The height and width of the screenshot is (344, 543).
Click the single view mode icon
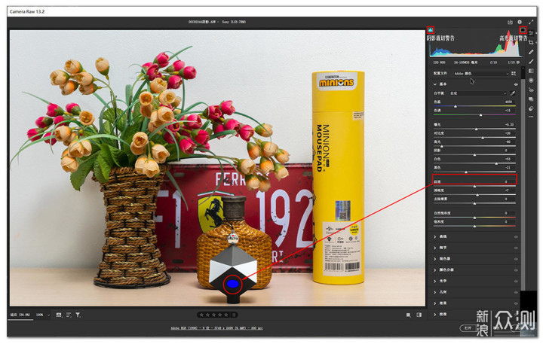pyautogui.click(x=409, y=315)
